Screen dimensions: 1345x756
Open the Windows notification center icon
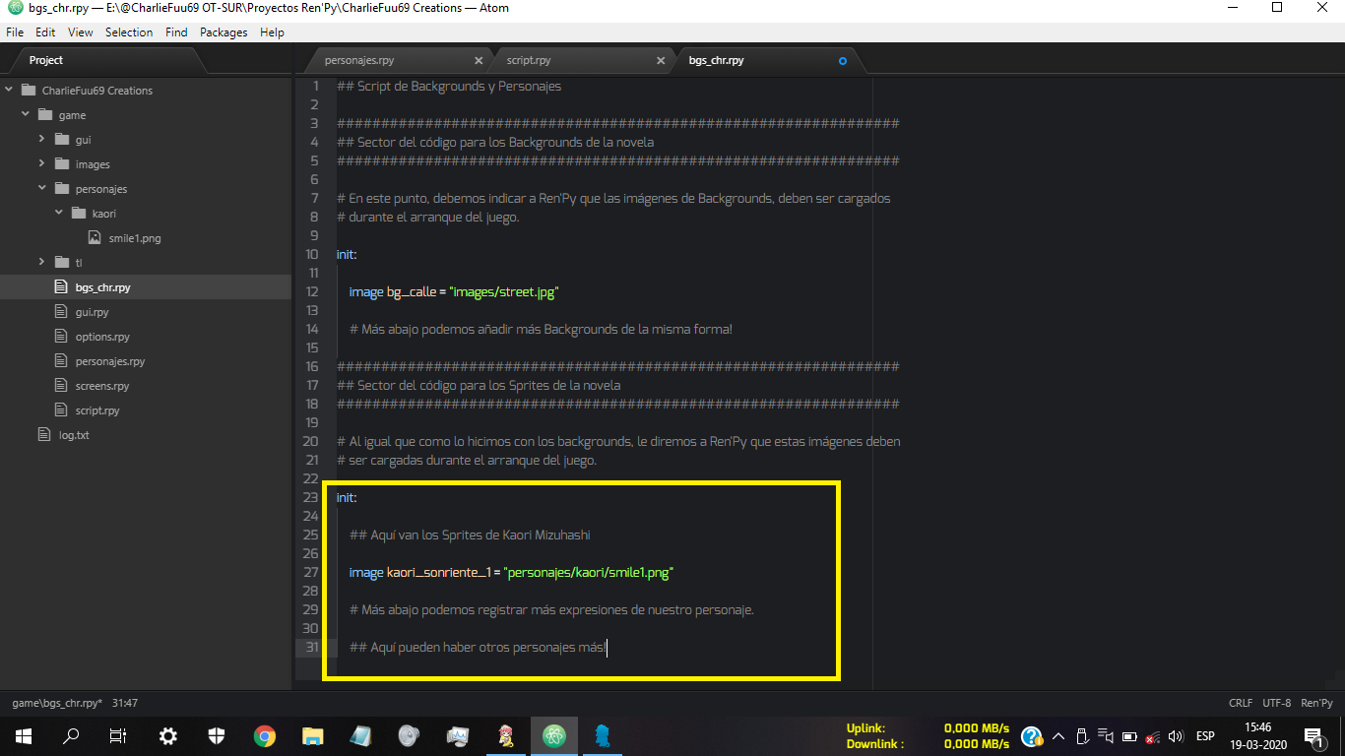tap(1313, 736)
